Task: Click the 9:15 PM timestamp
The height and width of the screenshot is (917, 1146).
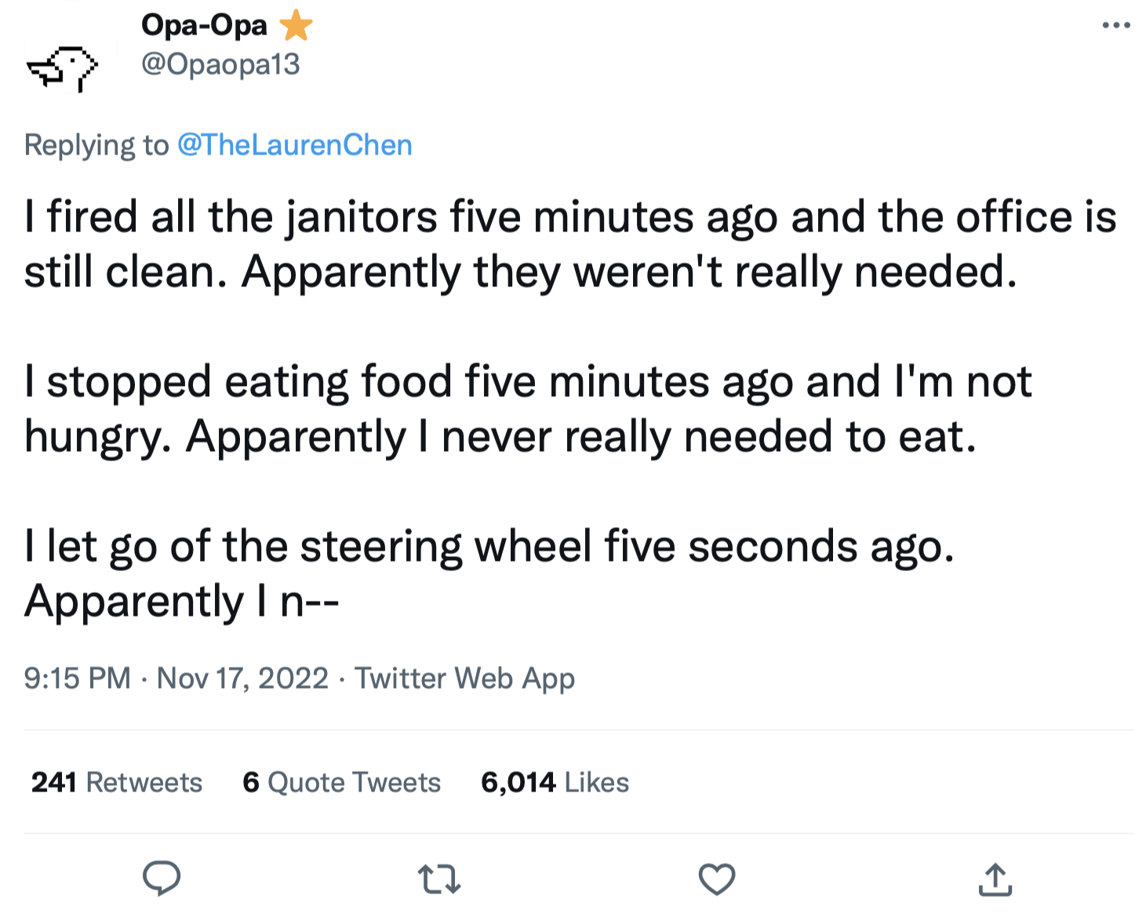Action: 77,678
